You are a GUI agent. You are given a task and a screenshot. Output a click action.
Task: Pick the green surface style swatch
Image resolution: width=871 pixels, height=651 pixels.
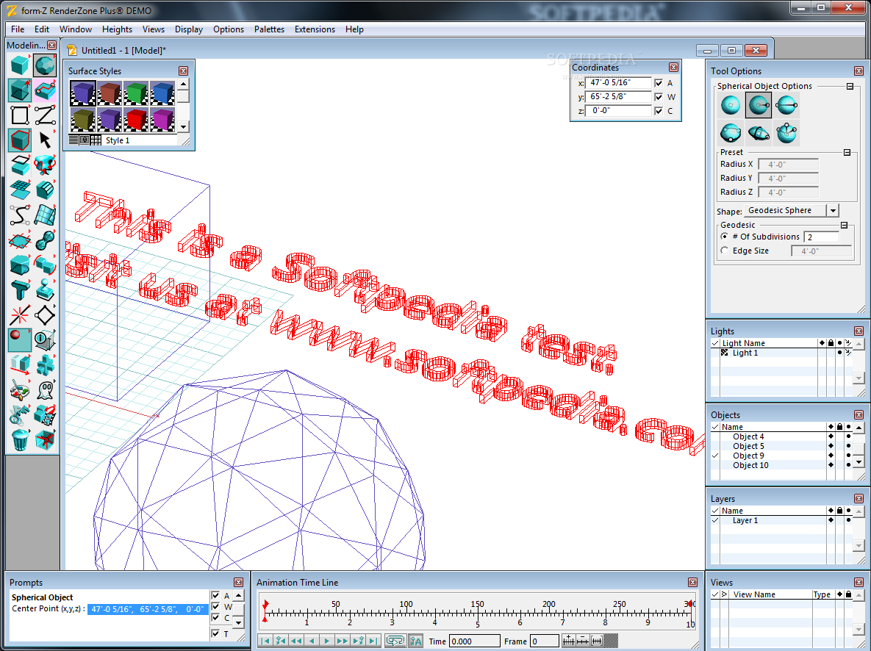click(x=135, y=93)
